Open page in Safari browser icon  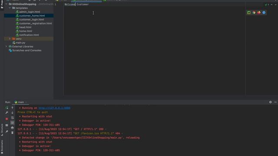(x=264, y=13)
